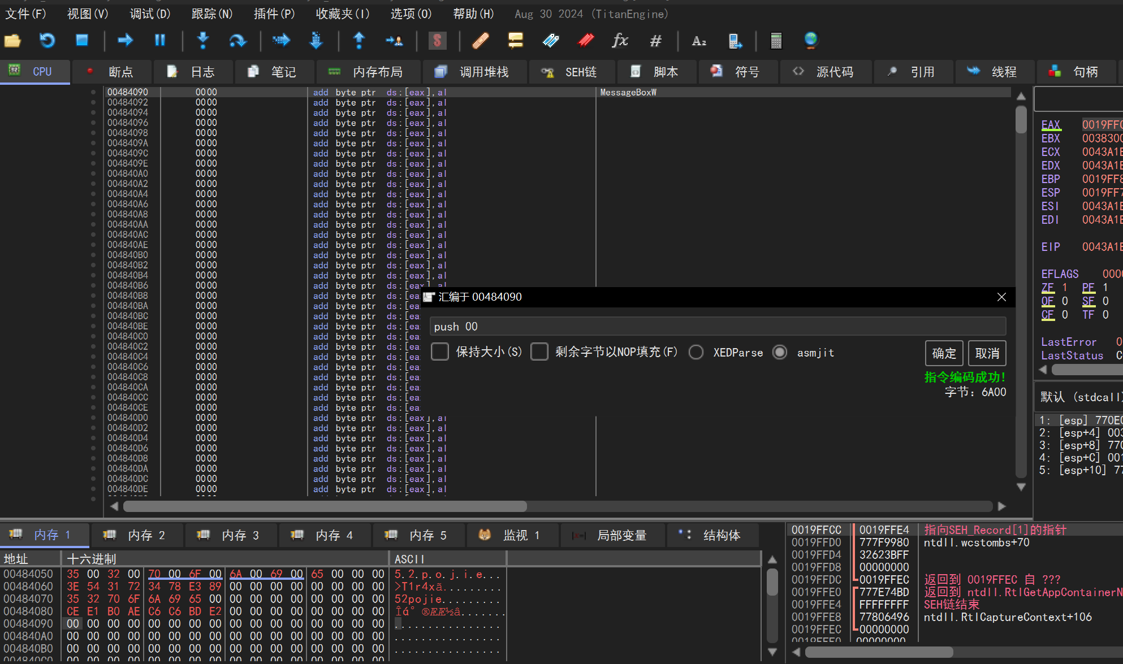Execute till return icon
Viewport: 1123px width, 664px height.
pos(359,41)
